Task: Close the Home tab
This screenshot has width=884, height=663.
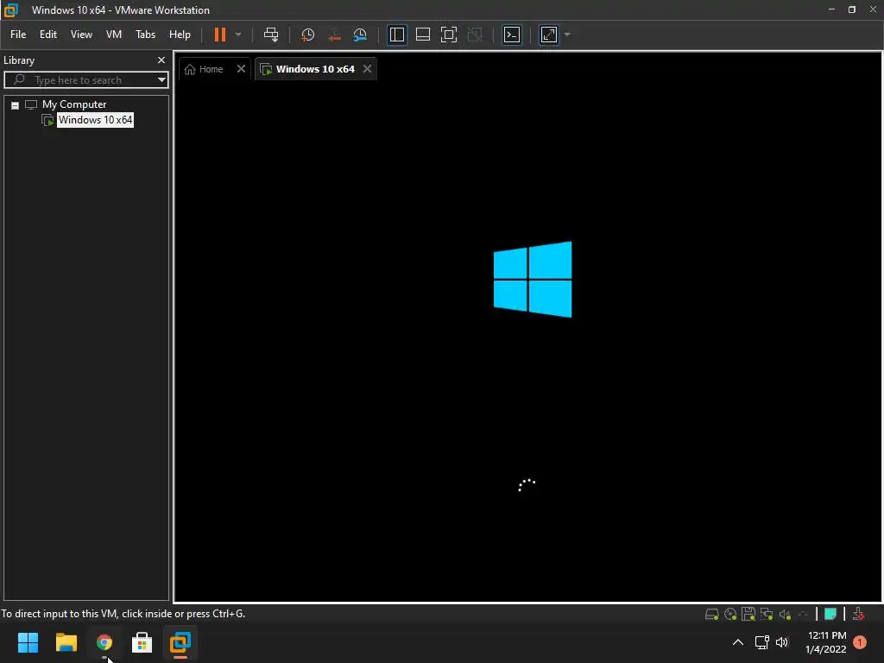Action: [242, 69]
